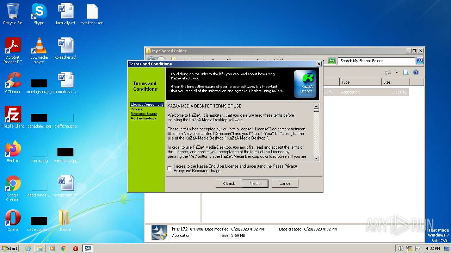Select the weightpath.rtf document icon

[x=66, y=186]
